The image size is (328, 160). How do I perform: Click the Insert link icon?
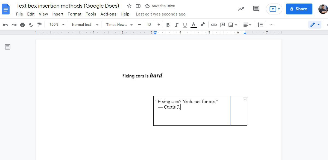[x=214, y=25]
